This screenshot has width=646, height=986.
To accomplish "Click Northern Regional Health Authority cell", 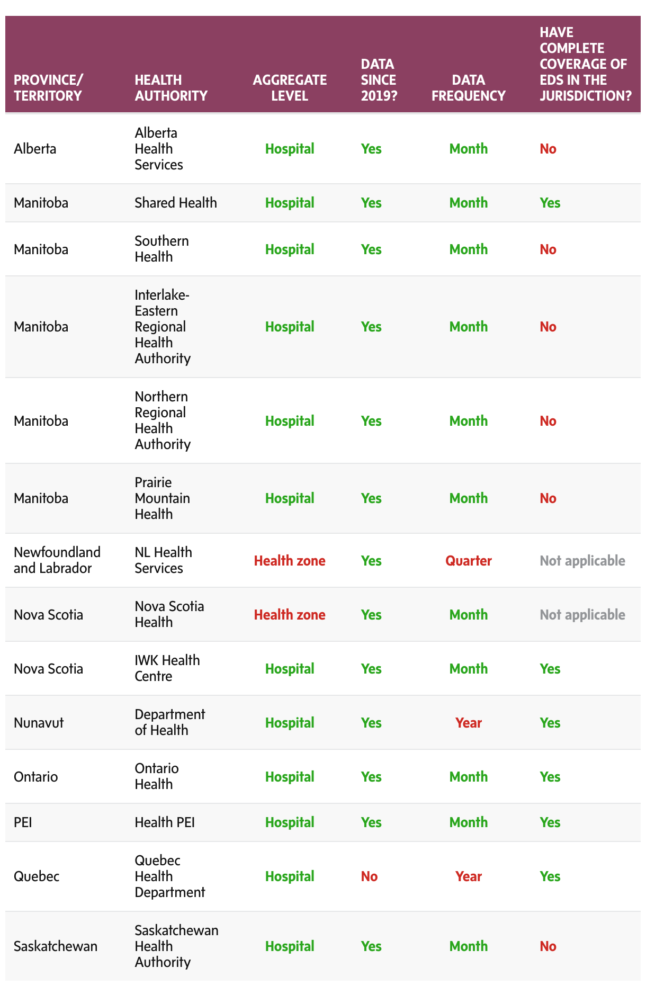I will [x=162, y=420].
